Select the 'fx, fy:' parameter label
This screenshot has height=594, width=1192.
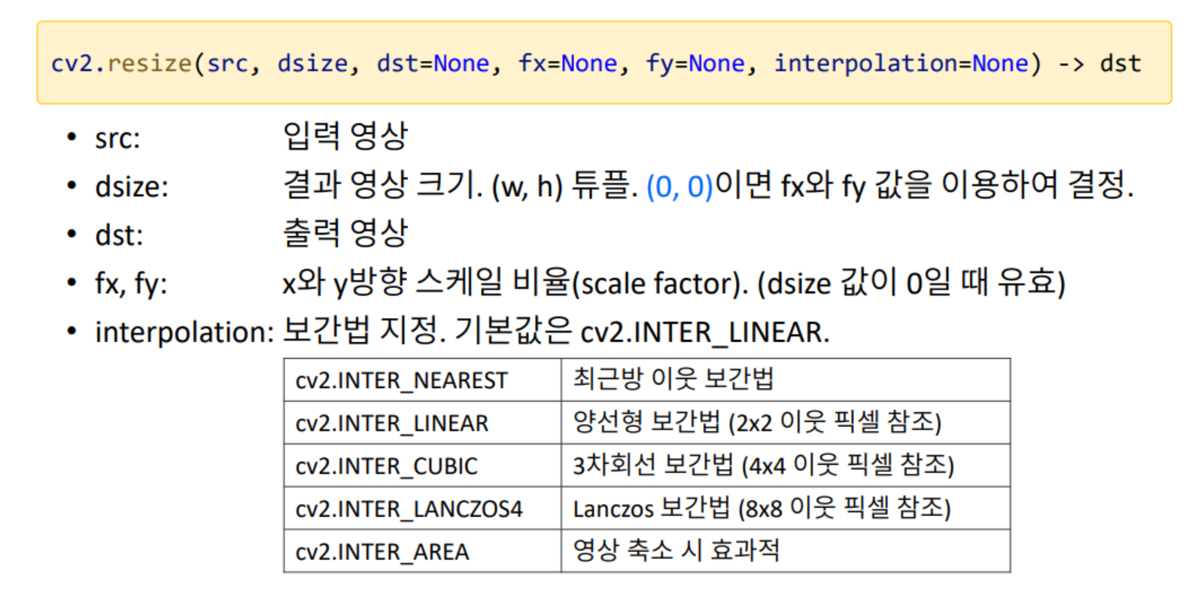coord(131,284)
